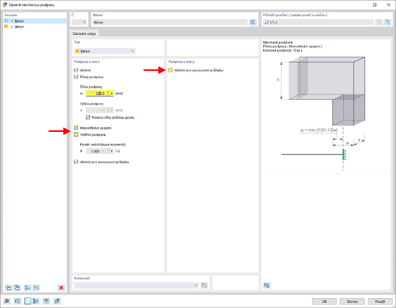Click the light blue swatch of item 1
Viewport: 396px width, 308px height.
(6, 21)
